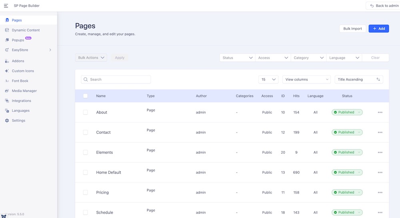This screenshot has height=218, width=400.
Task: Toggle the title sort direction arrows
Action: [378, 79]
